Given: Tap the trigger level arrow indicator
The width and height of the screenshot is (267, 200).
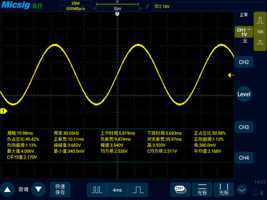Looking at the screenshot, I should click(231, 75).
